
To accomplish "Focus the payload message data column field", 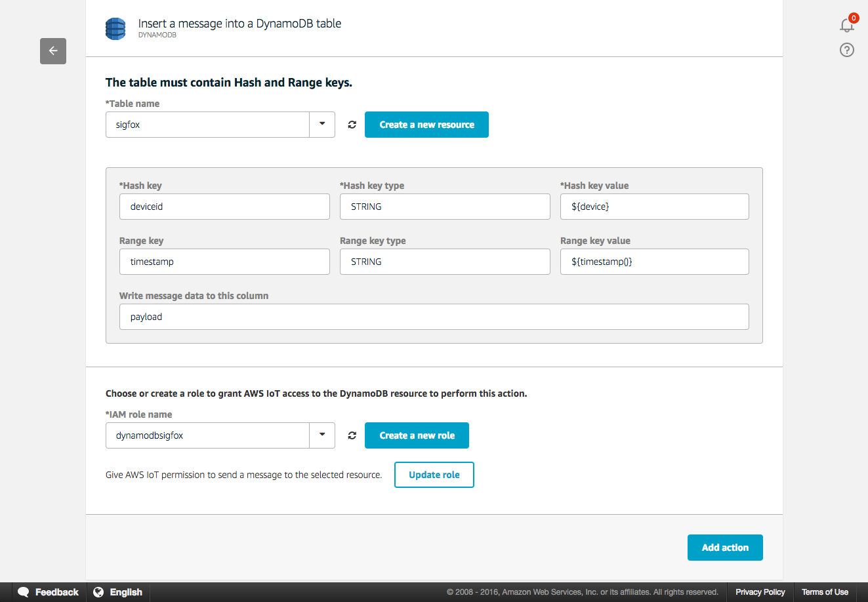I will point(434,317).
